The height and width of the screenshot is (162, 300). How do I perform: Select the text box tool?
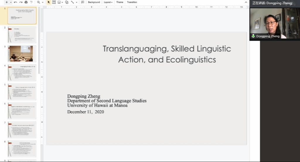(54, 2)
